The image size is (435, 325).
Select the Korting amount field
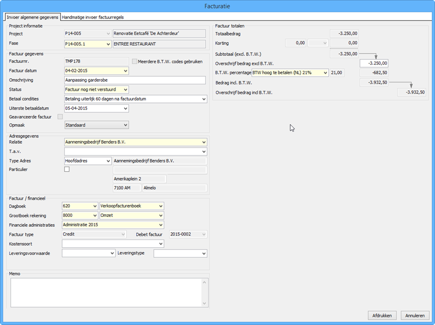tap(296, 43)
